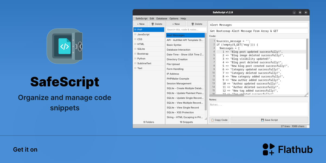Open the Options menu
This screenshot has width=326, height=163.
click(x=174, y=18)
